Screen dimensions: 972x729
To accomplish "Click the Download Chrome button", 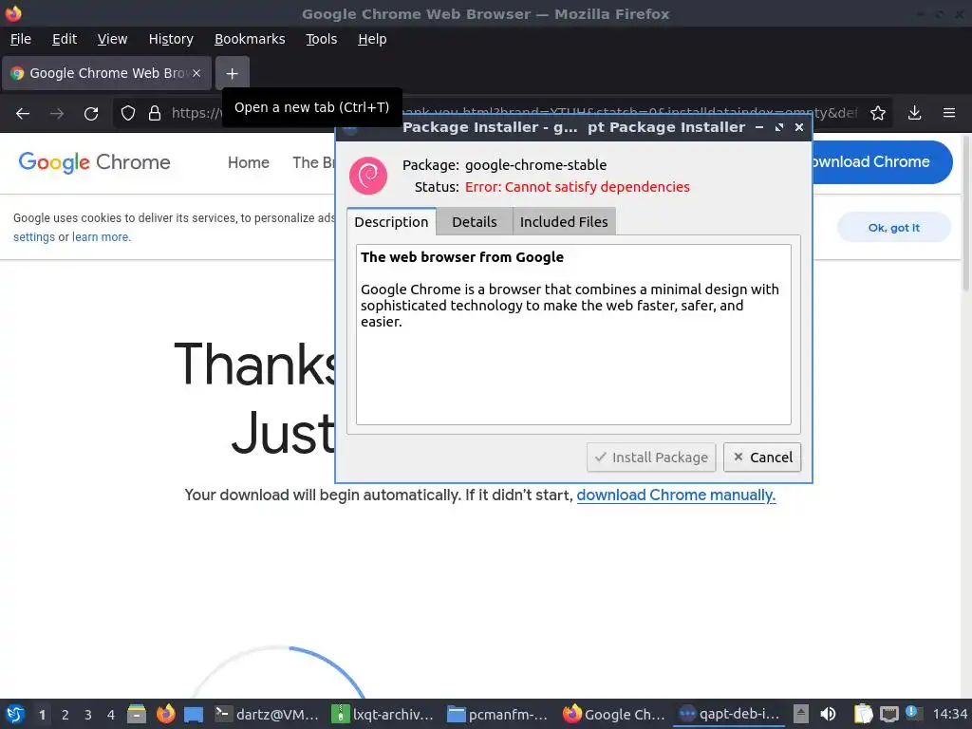I will 880,162.
